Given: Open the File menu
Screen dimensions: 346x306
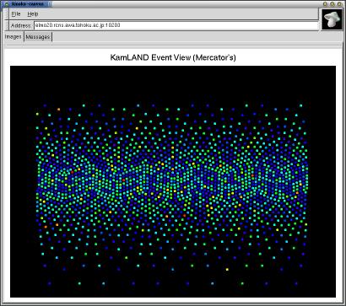Looking at the screenshot, I should pos(16,14).
